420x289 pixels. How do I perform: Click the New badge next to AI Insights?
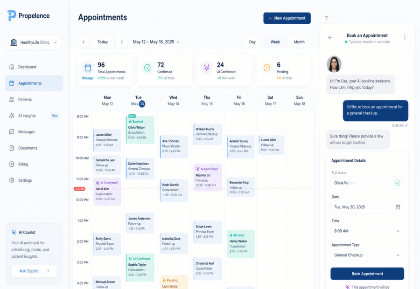pos(55,116)
